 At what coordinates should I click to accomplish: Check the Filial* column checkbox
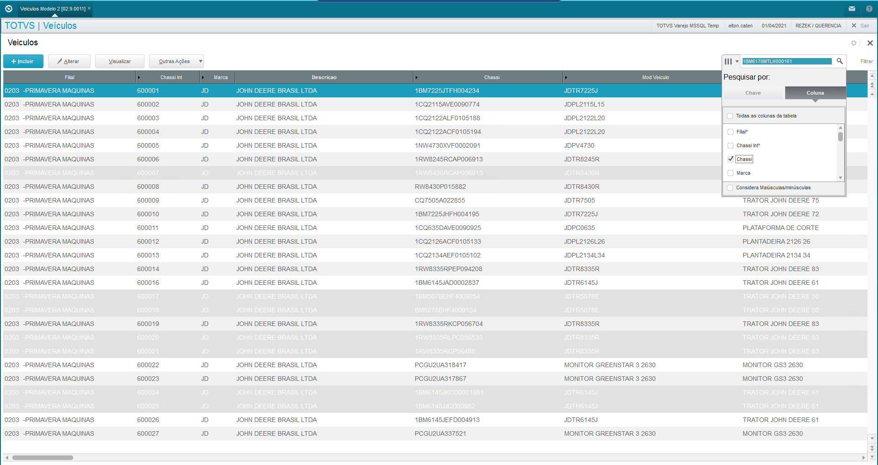(x=730, y=132)
